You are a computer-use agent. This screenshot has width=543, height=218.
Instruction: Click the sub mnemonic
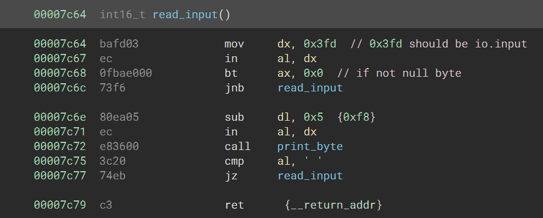pos(234,117)
